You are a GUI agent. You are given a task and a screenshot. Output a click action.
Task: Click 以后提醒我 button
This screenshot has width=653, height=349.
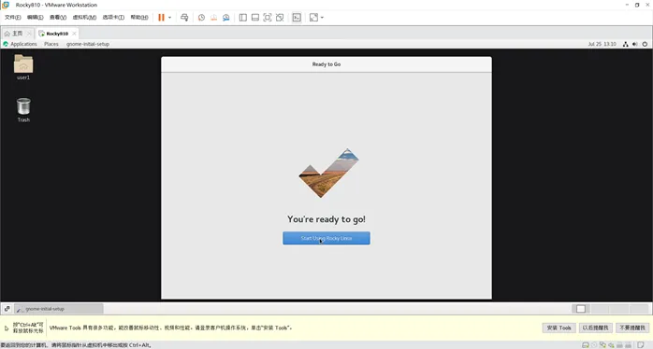[596, 328]
